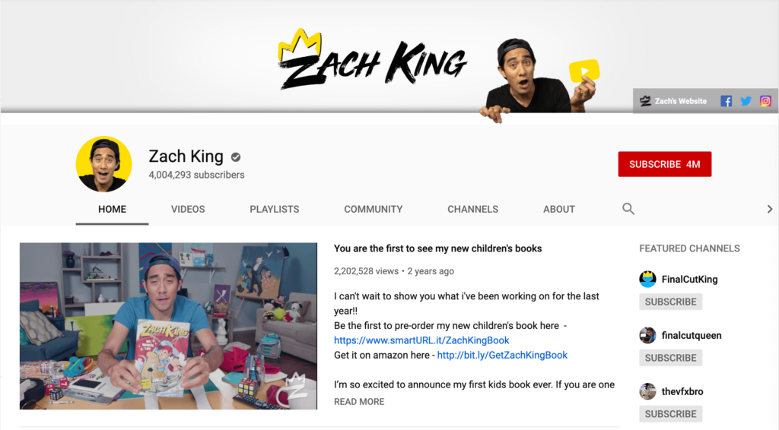779x430 pixels.
Task: Click the channel search magnifier icon
Action: pyautogui.click(x=628, y=209)
